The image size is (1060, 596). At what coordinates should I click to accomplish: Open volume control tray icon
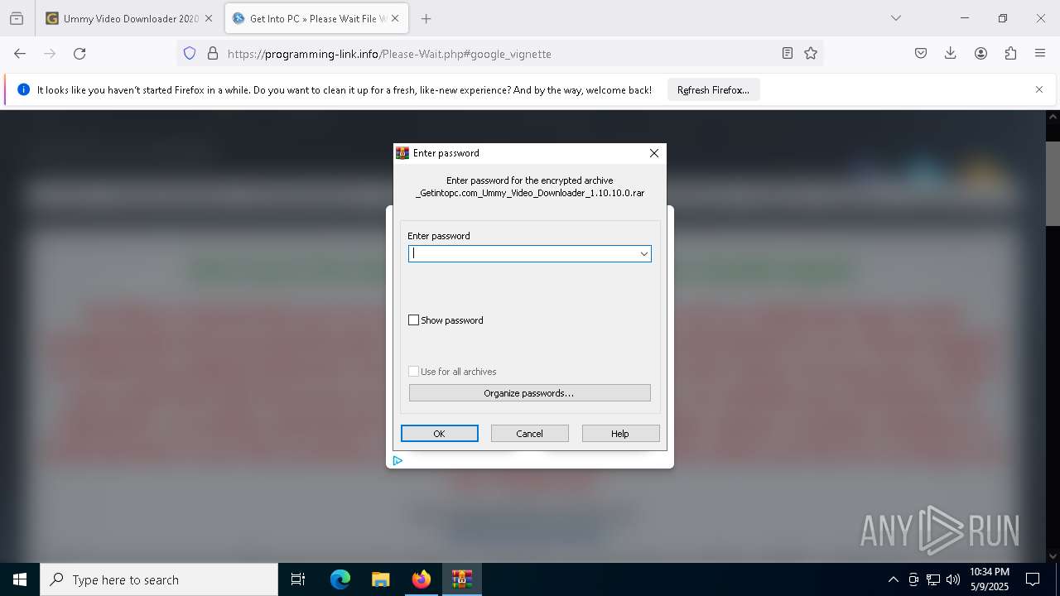[953, 579]
